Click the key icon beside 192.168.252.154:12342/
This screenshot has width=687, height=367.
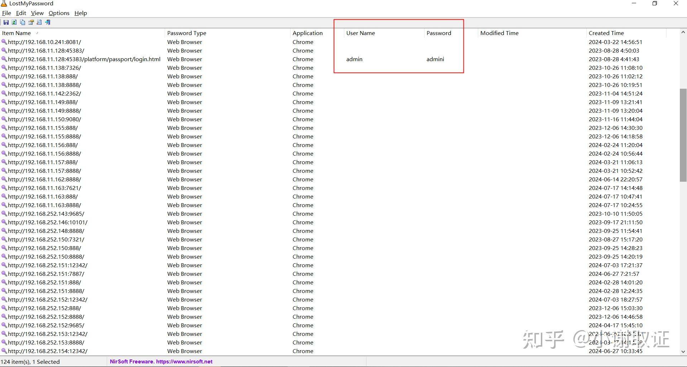point(4,351)
